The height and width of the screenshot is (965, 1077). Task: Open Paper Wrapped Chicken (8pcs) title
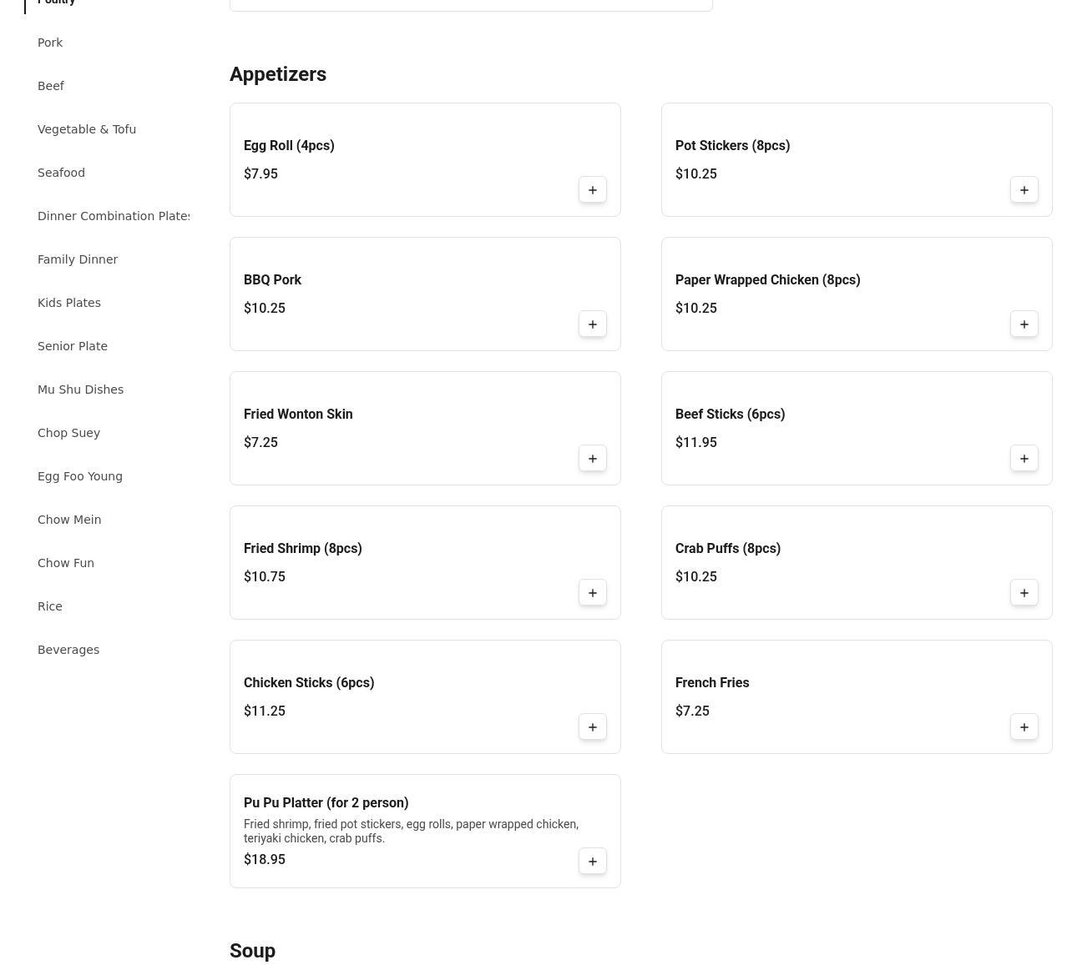pos(768,279)
